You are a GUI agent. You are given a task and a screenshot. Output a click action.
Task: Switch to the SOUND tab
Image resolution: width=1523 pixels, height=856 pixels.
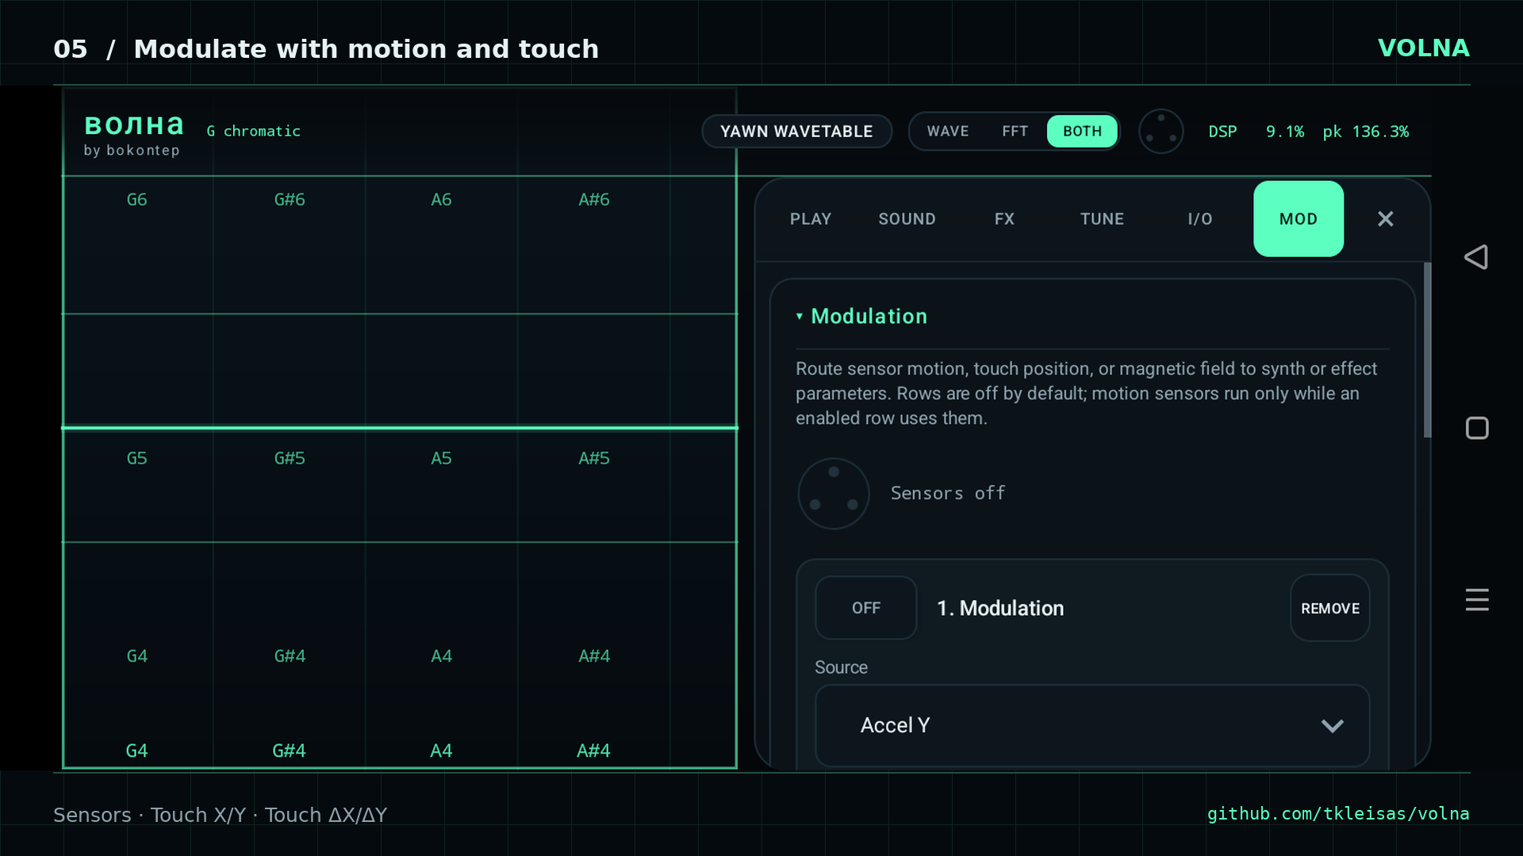pyautogui.click(x=907, y=219)
